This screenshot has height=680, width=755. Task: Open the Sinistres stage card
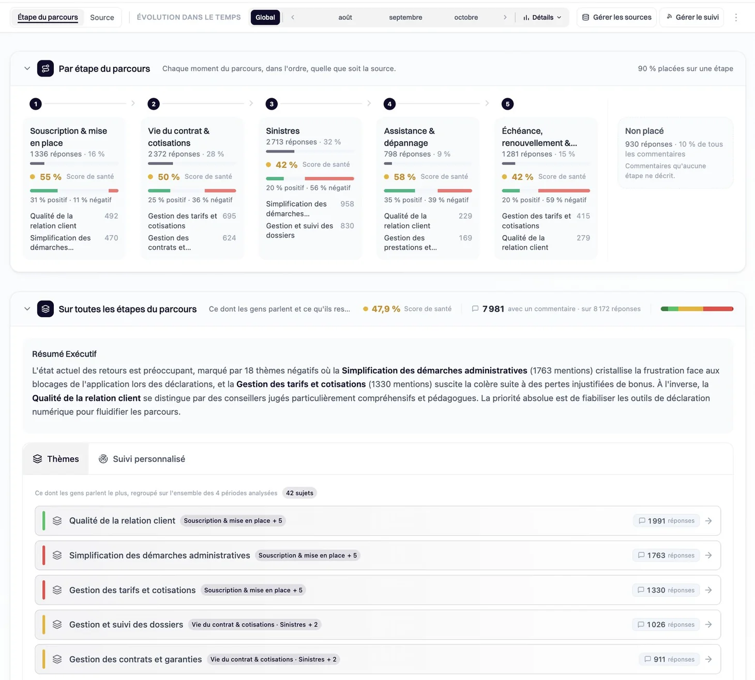(x=310, y=189)
